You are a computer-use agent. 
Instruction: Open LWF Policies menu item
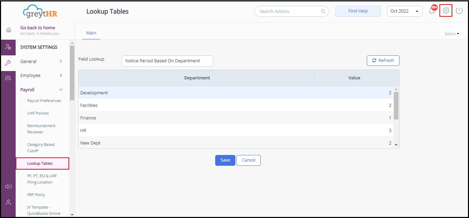(x=38, y=113)
